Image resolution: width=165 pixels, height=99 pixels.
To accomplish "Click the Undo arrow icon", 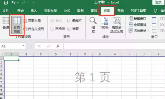I will click(x=14, y=2).
